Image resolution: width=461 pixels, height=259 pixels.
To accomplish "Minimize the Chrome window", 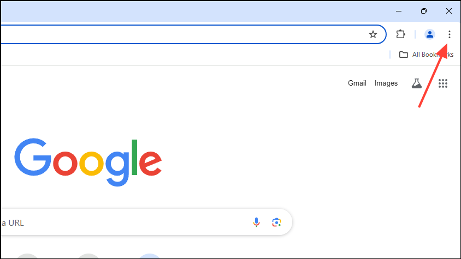I will pos(398,11).
